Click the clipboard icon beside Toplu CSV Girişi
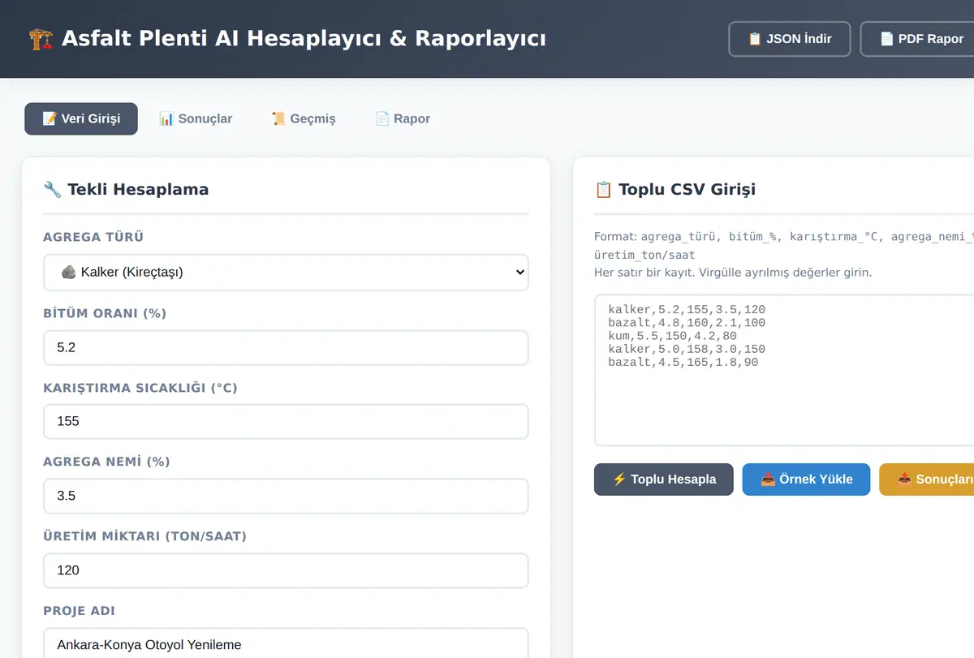974x658 pixels. pos(603,190)
